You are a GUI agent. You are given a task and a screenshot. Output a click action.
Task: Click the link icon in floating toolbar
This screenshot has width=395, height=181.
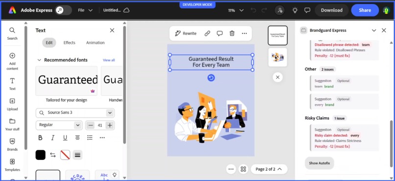click(x=207, y=33)
